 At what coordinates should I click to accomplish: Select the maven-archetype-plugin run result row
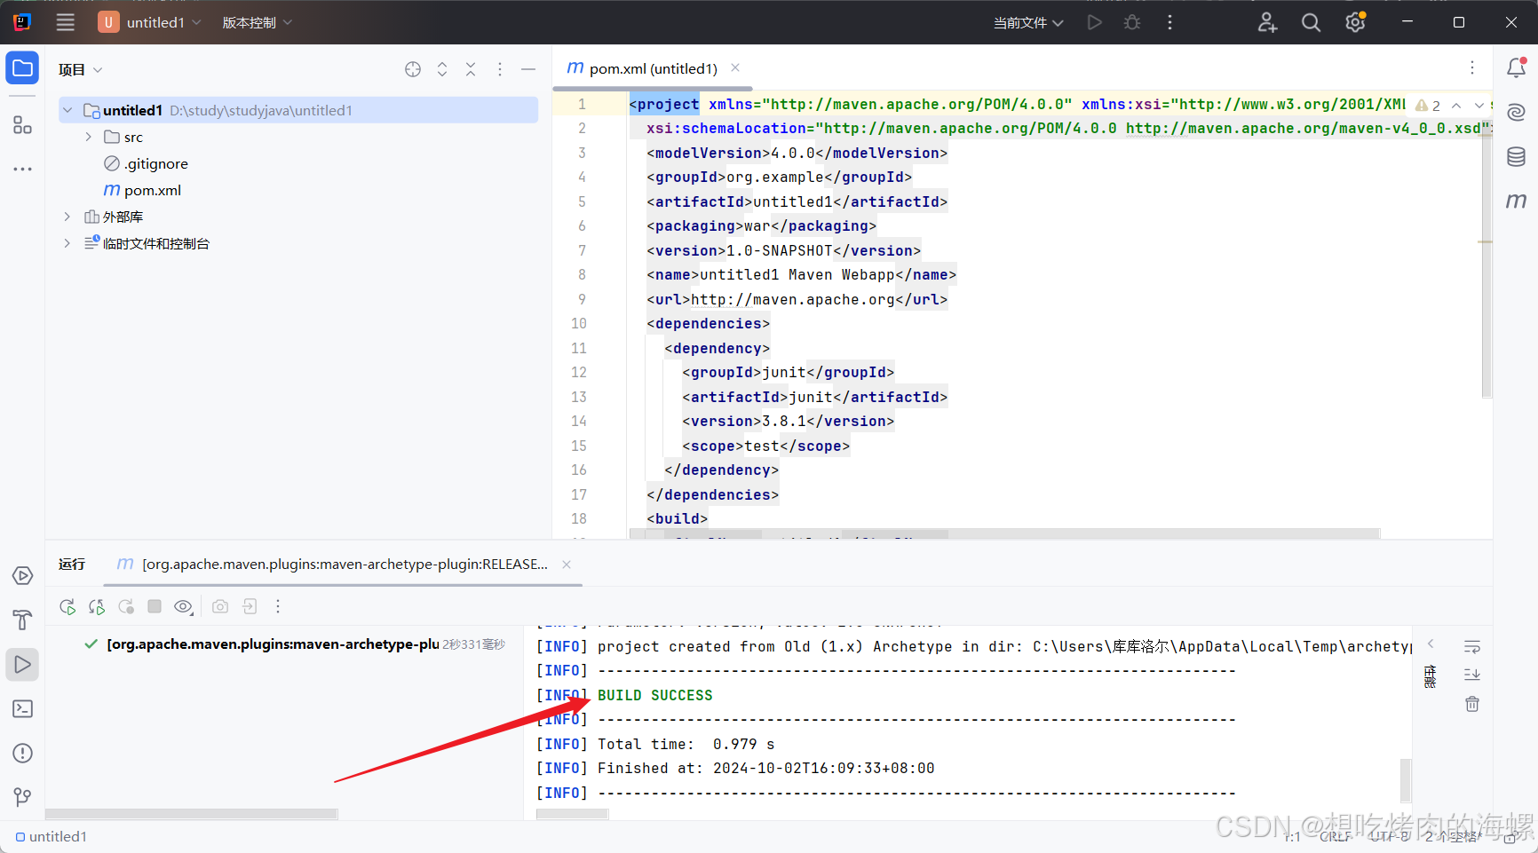(293, 644)
